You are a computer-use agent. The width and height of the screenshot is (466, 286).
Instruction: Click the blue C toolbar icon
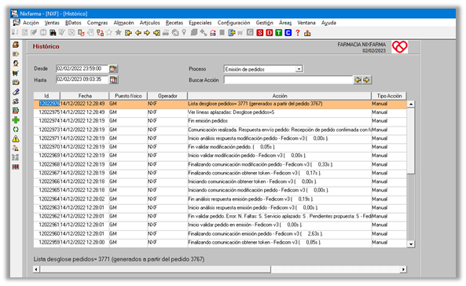point(288,33)
